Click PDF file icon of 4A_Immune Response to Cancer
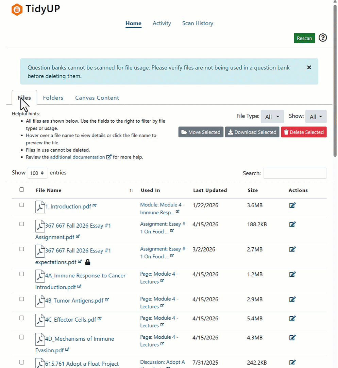Screen dimensions: 338x368 tap(40, 276)
